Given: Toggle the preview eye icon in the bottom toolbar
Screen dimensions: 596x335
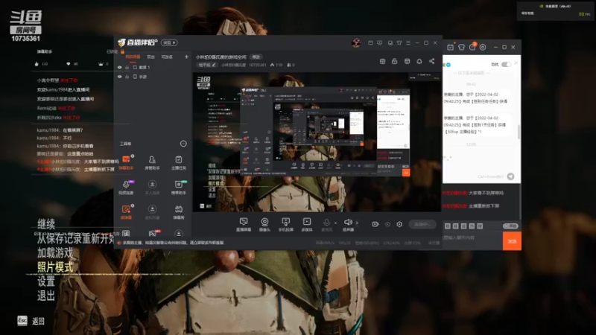Looking at the screenshot, I should pyautogui.click(x=387, y=224).
